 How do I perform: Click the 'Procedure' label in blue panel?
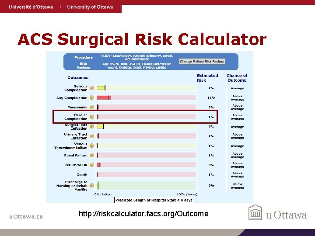pos(84,57)
